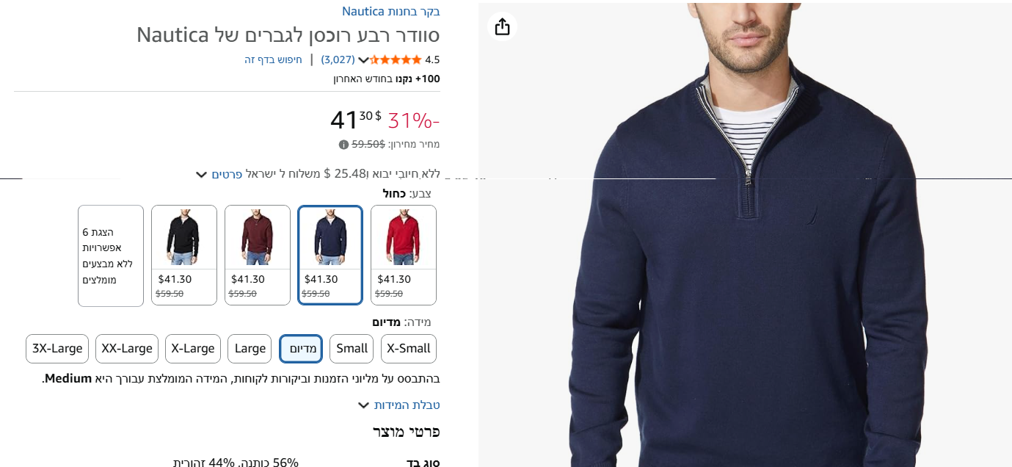Viewport: 1012px width, 467px height.
Task: Choose the navy blue sweater swatch
Action: tap(330, 255)
